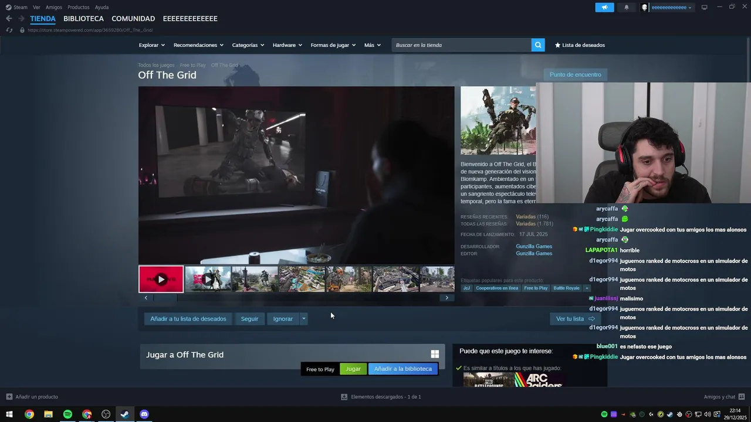
Task: Click the Steam forward navigation arrow
Action: [x=21, y=19]
